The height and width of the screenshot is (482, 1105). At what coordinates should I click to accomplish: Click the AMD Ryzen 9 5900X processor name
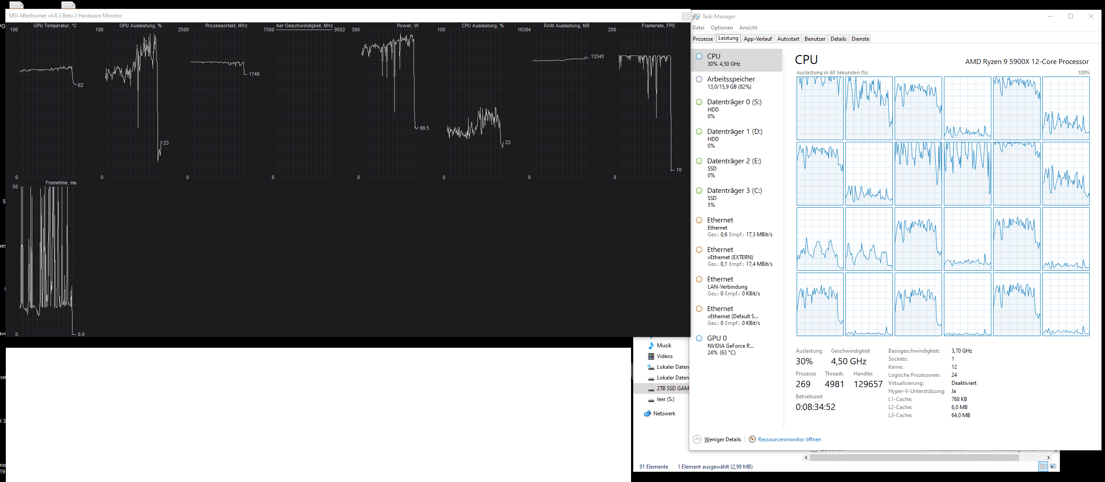tap(1027, 62)
